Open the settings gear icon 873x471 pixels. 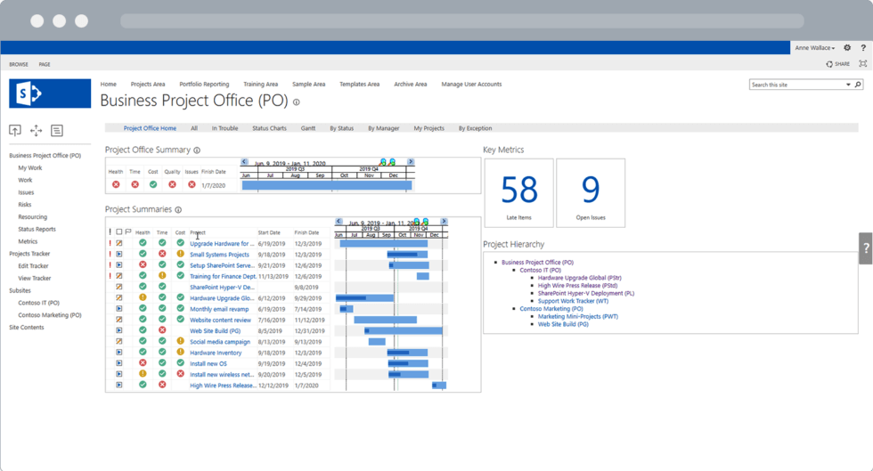[x=847, y=48]
